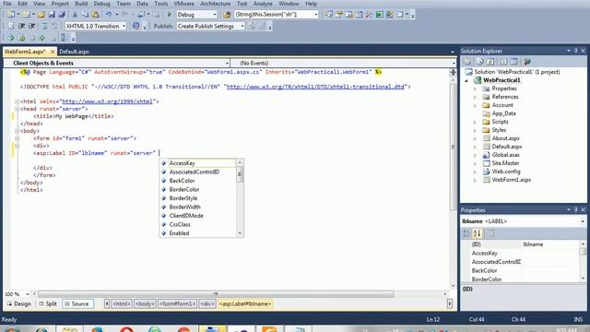Viewport: 590px width, 332px height.
Task: Click the Property Pages icon in Properties
Action: [x=490, y=233]
